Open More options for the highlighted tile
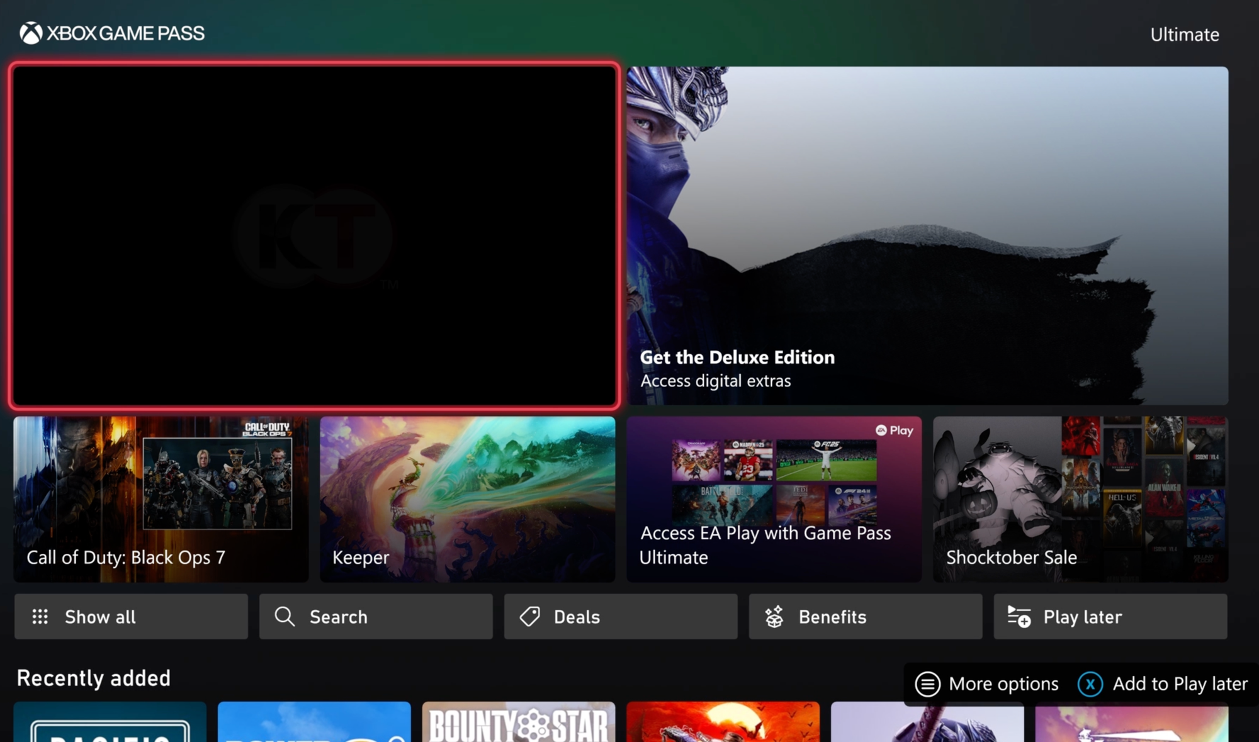 click(x=988, y=684)
